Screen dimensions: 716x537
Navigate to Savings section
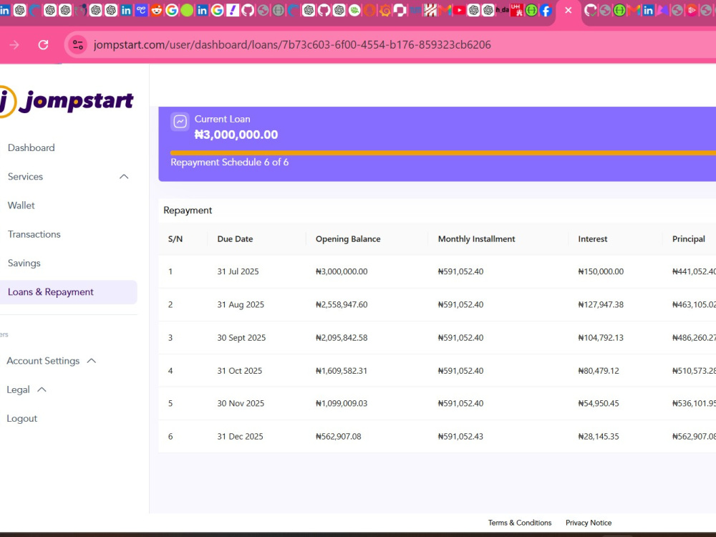pos(24,263)
